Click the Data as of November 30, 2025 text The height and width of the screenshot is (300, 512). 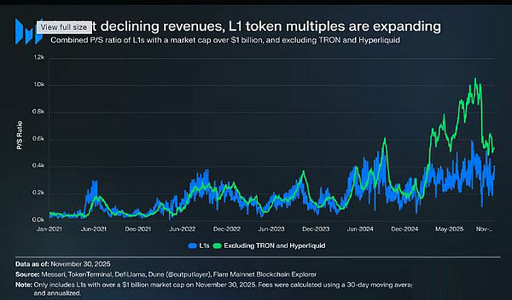click(x=62, y=263)
